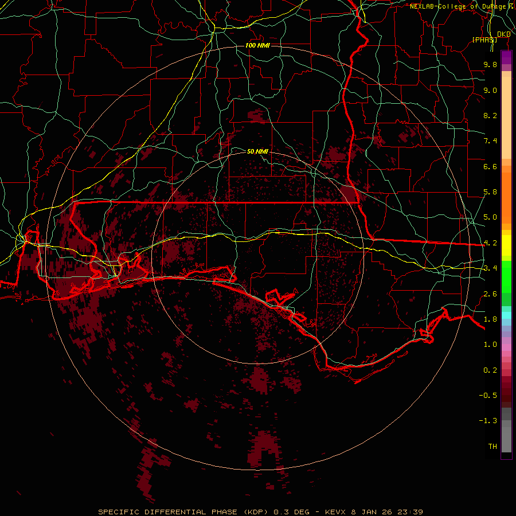Click the TH label on the color scale
Image resolution: width=516 pixels, height=516 pixels.
tap(492, 447)
